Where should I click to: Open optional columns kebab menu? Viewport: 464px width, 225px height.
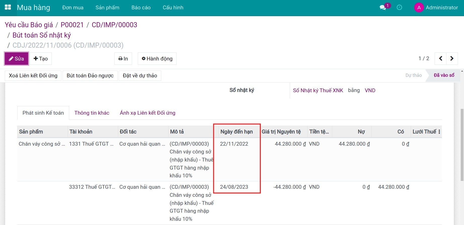[x=439, y=132]
